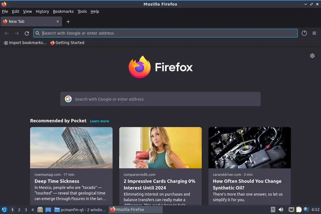Open Deep Time Sickness article image
321x214 pixels.
point(71,148)
